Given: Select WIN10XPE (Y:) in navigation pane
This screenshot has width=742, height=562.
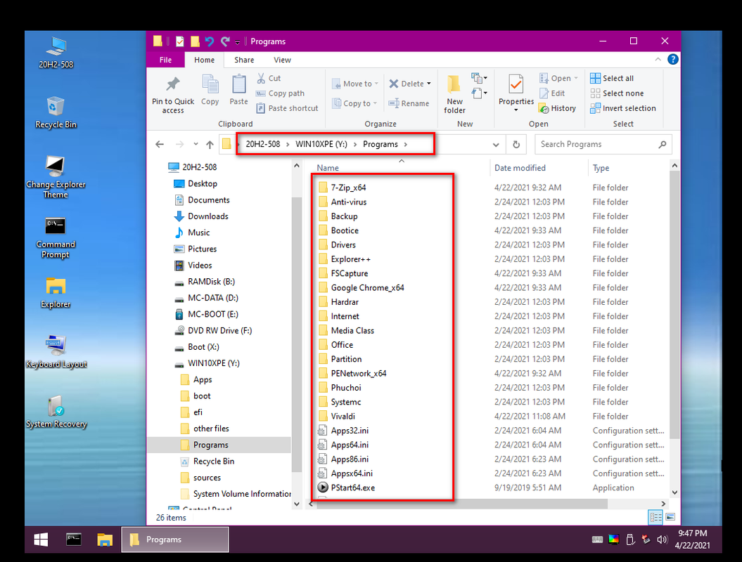Looking at the screenshot, I should [x=213, y=363].
